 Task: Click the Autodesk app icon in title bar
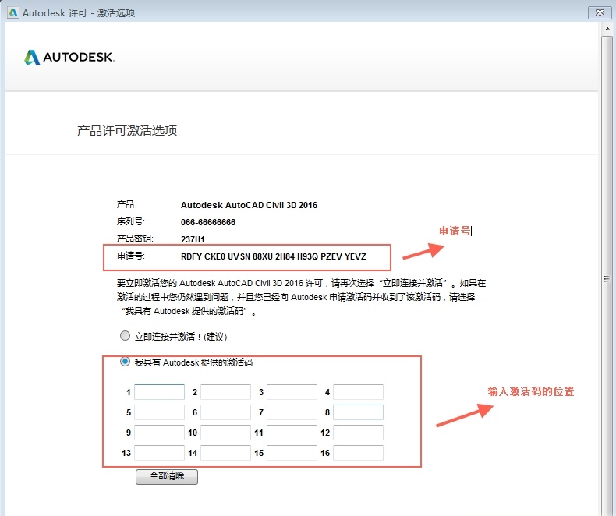coord(13,12)
